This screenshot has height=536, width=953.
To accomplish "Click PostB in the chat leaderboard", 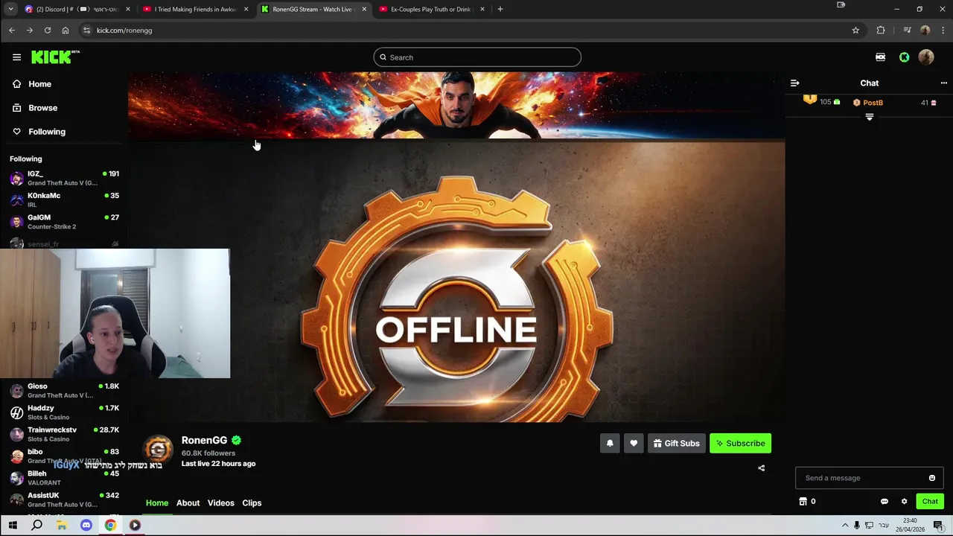I will (873, 103).
